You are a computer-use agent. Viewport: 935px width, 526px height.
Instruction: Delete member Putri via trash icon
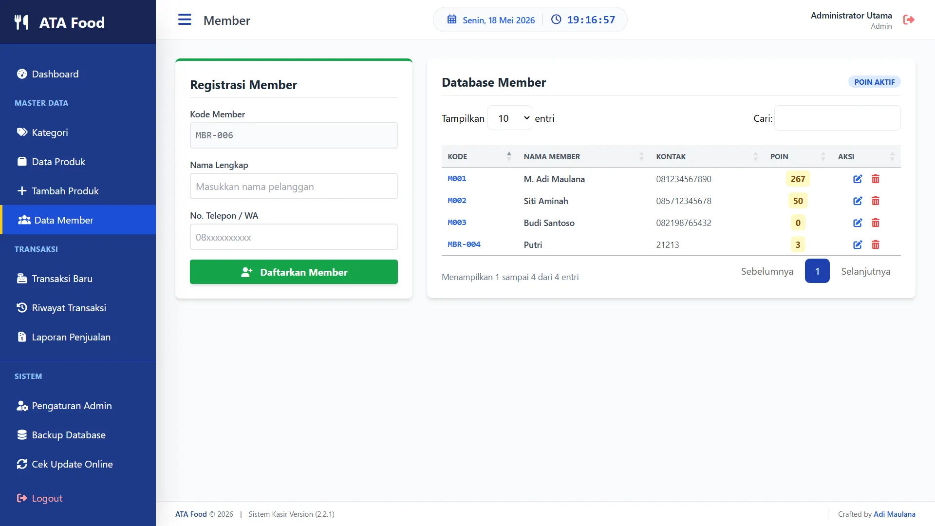[x=876, y=245]
